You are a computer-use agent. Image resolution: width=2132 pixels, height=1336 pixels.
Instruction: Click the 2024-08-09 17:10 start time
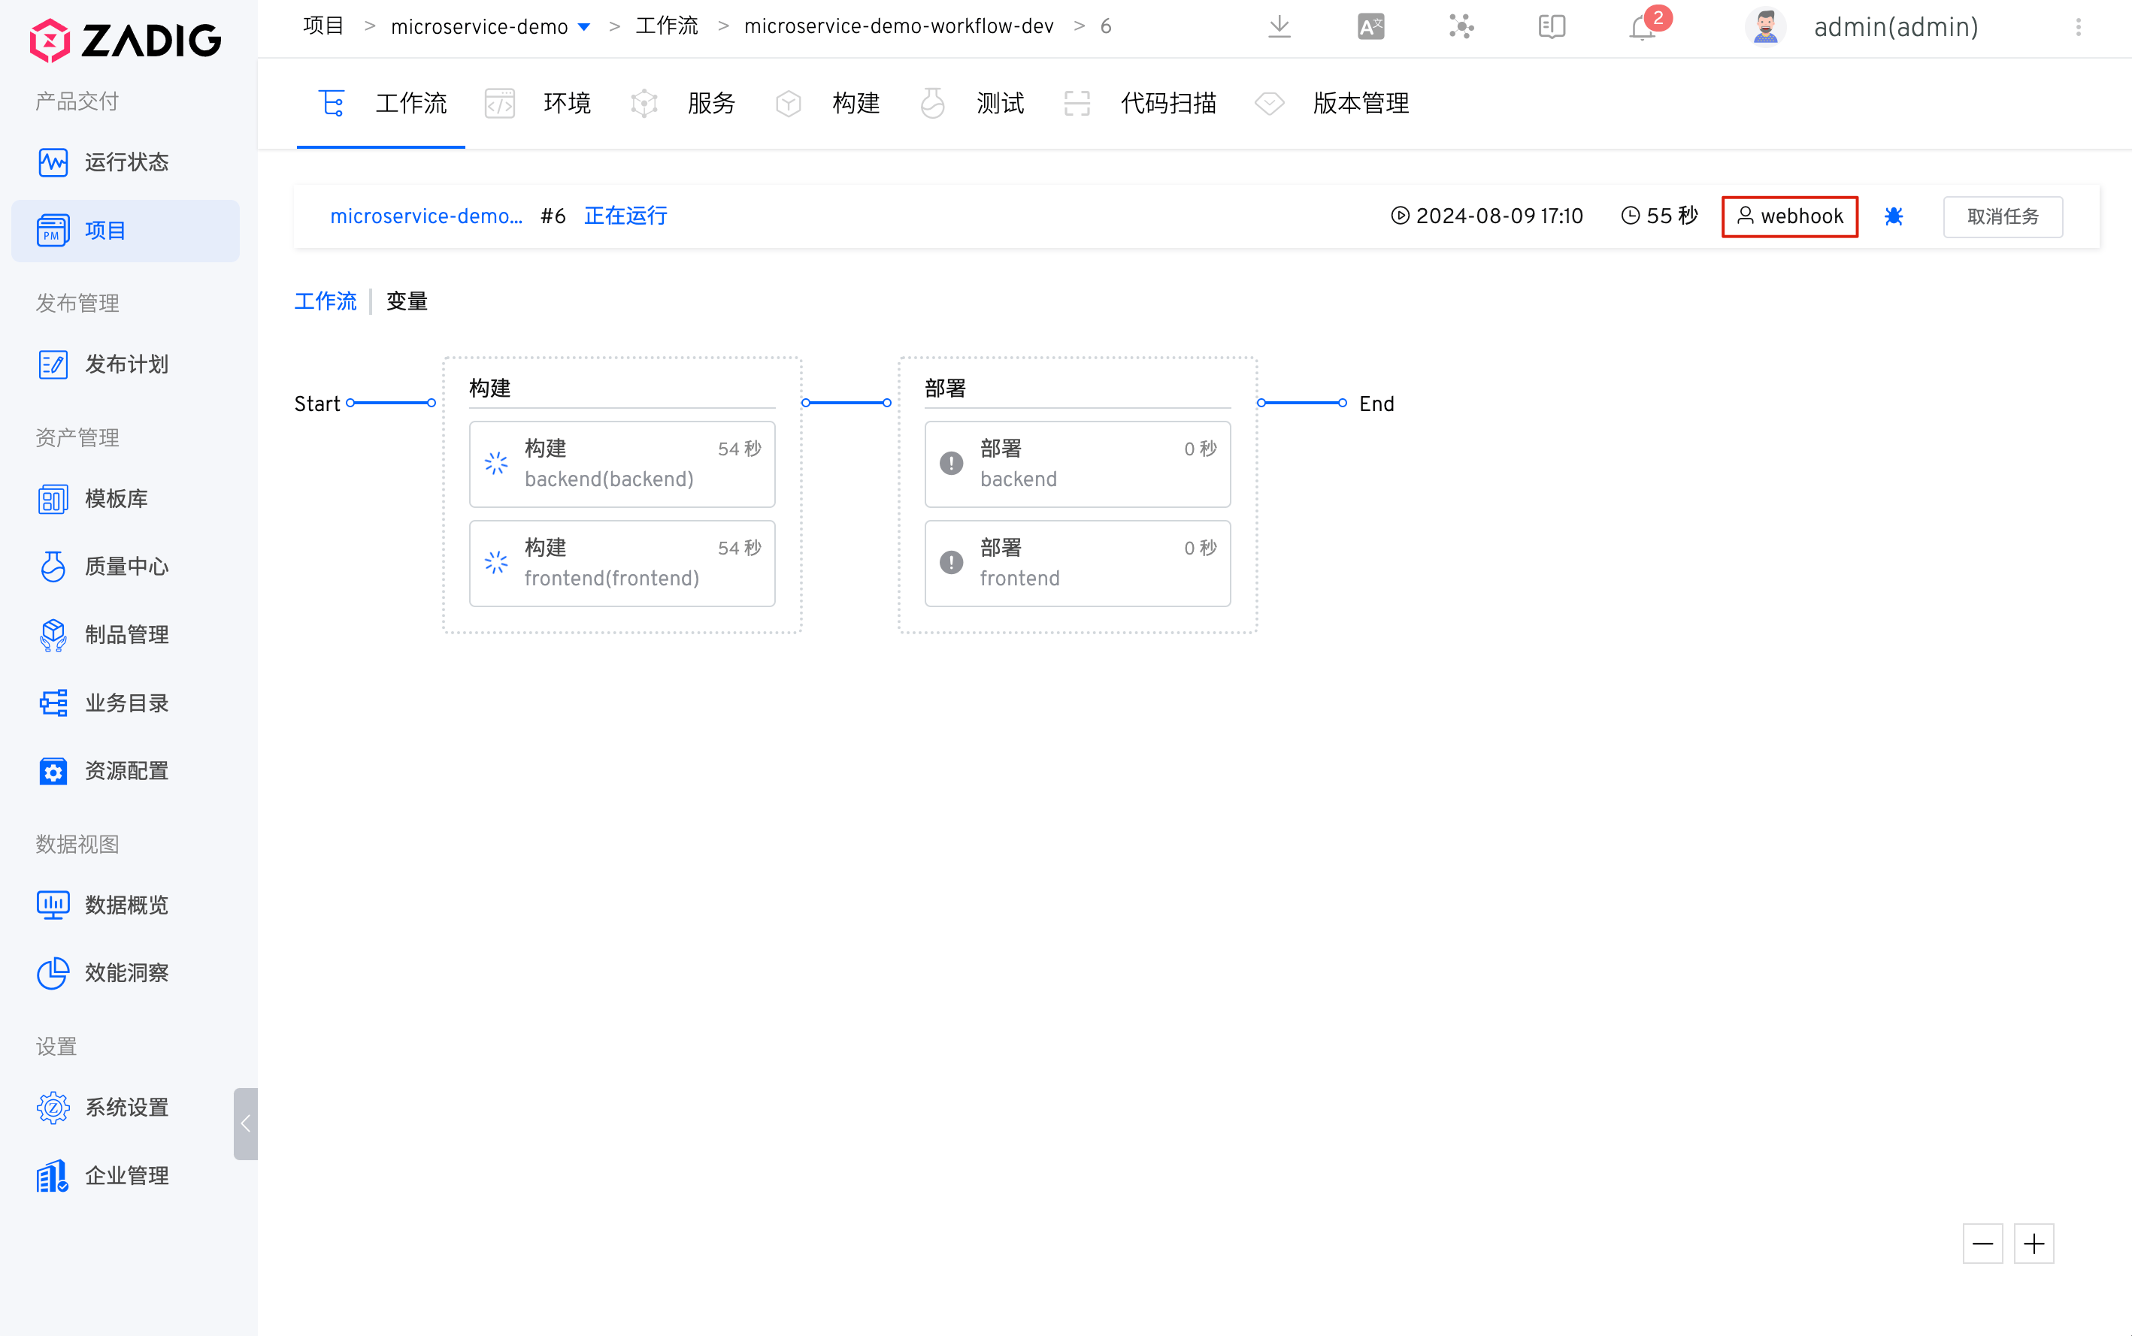coord(1487,216)
